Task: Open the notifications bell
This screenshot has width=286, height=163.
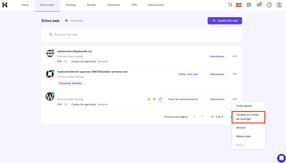Action: click(x=259, y=5)
